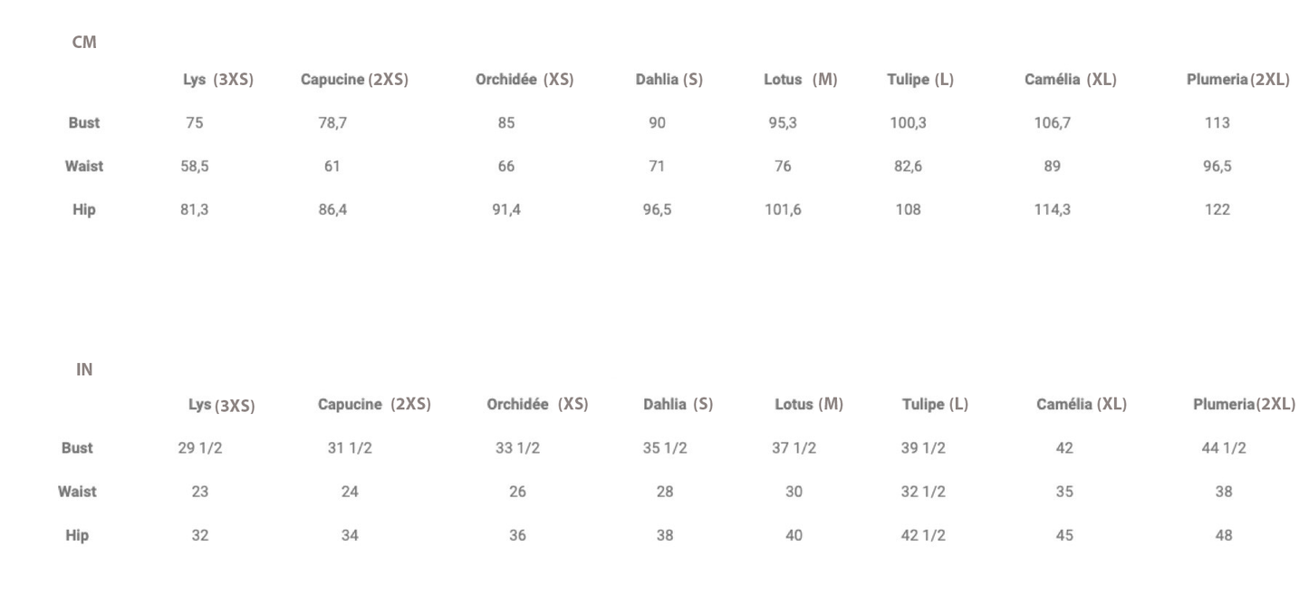Click the 114,3 hip value for Camélia

coord(1051,210)
